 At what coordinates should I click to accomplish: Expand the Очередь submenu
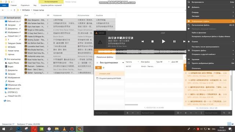tap(210, 12)
